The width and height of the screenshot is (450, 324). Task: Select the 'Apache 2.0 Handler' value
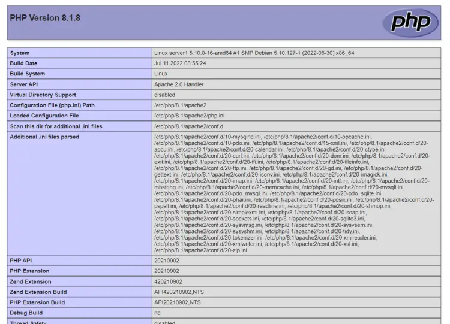click(179, 84)
